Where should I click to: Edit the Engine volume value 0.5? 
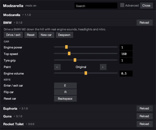click(126, 74)
